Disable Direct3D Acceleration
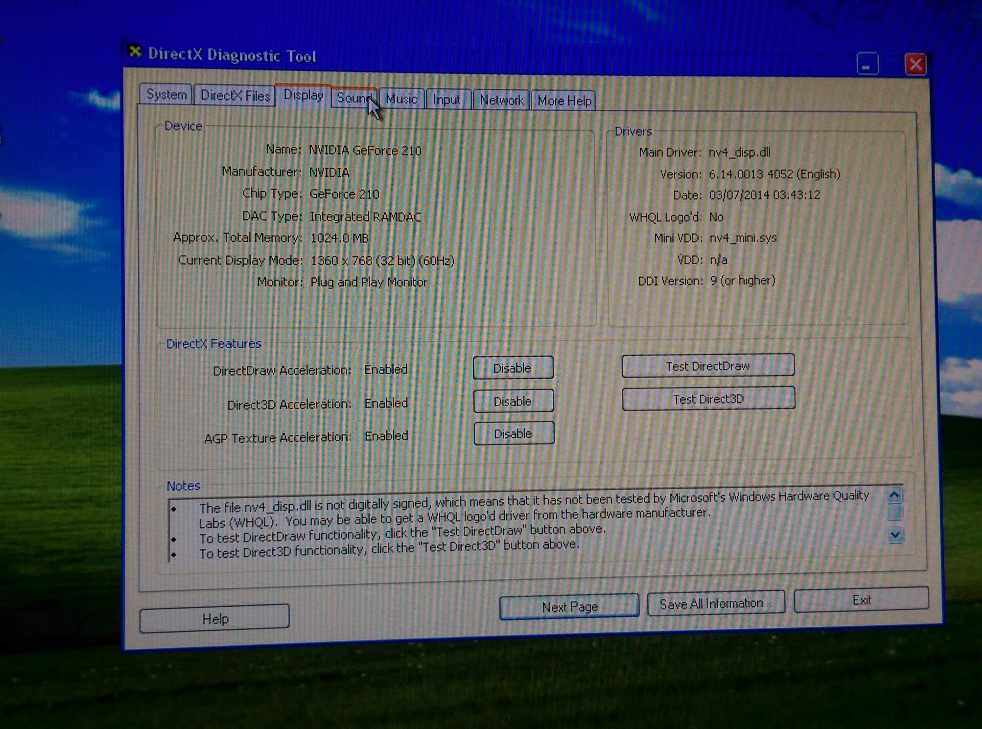The image size is (982, 729). [x=513, y=401]
